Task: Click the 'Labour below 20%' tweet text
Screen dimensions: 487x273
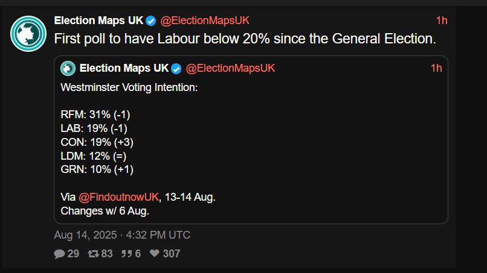Action: click(x=245, y=39)
